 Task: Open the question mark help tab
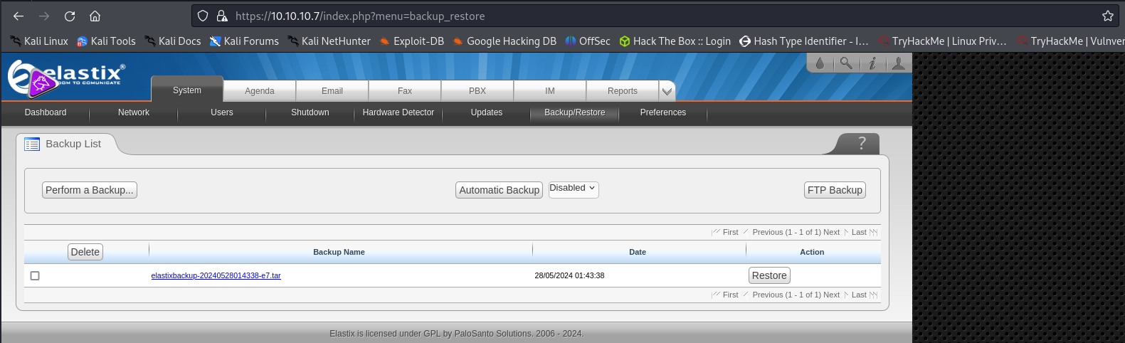[862, 143]
